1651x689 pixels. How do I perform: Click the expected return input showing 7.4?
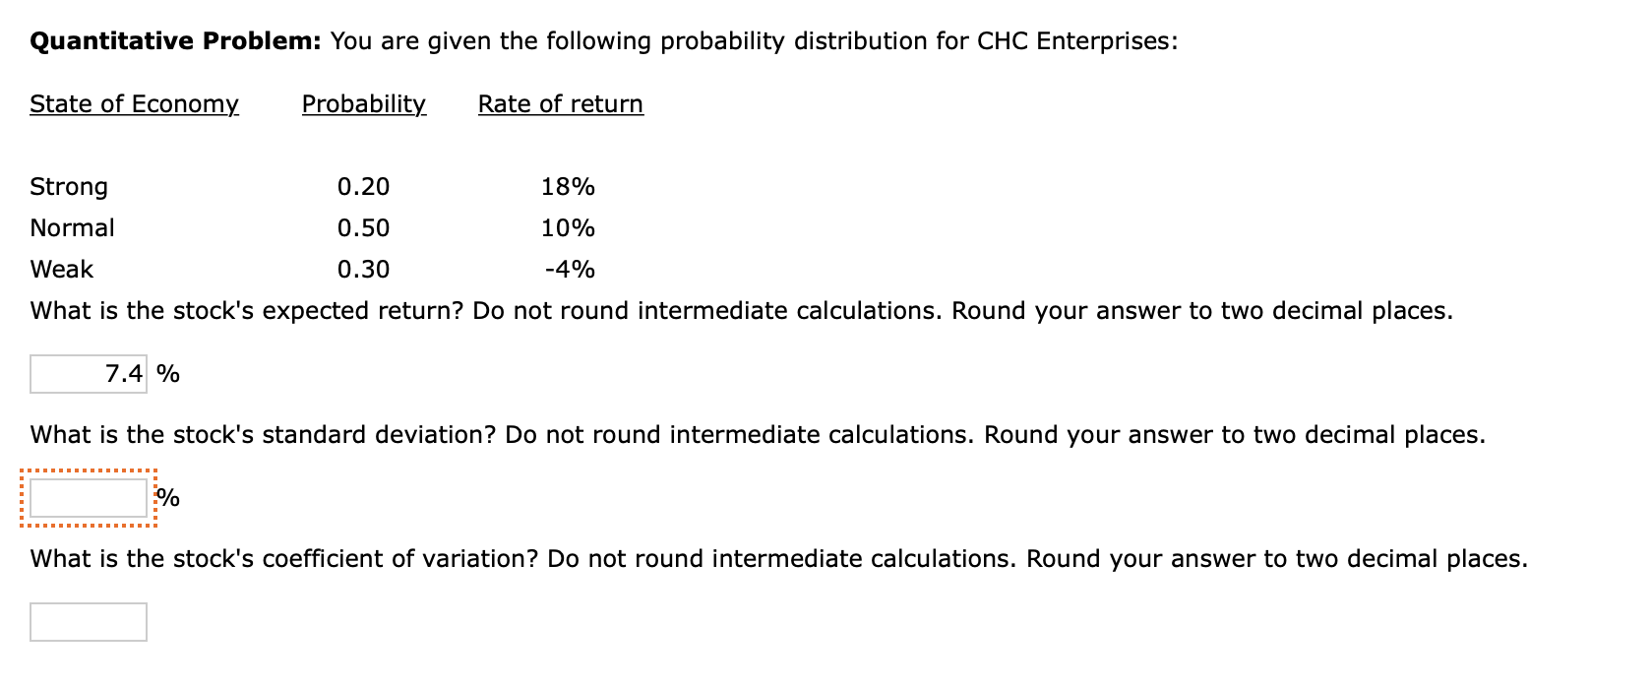click(x=88, y=373)
